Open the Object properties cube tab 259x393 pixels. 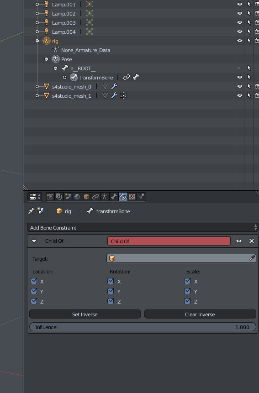tap(86, 197)
